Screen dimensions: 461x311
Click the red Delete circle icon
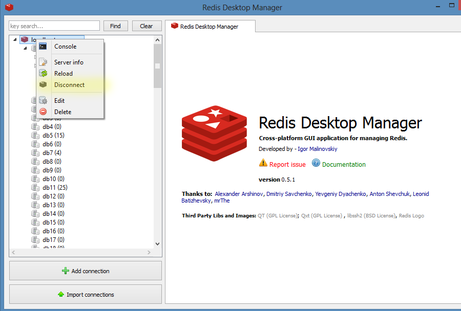click(43, 112)
